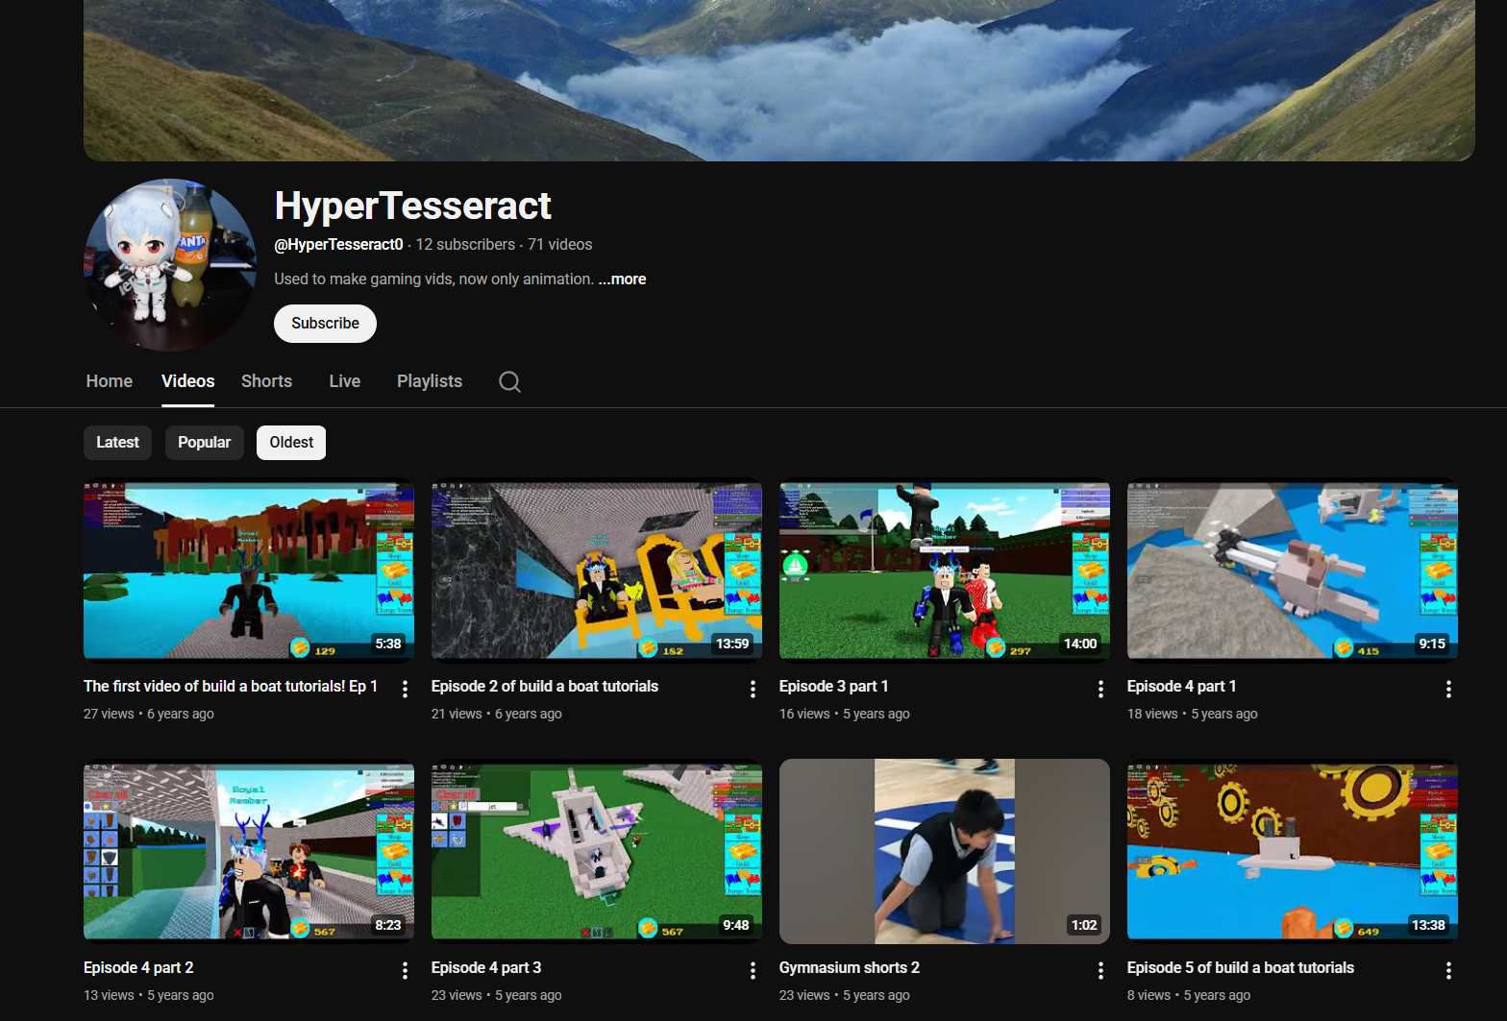
Task: Click the Subscribe button
Action: coord(325,324)
